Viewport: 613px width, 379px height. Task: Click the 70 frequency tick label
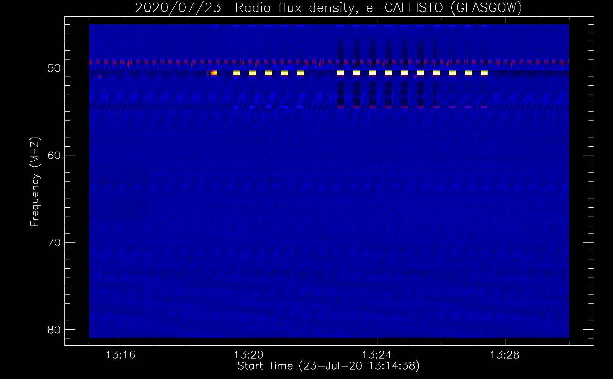(x=55, y=243)
